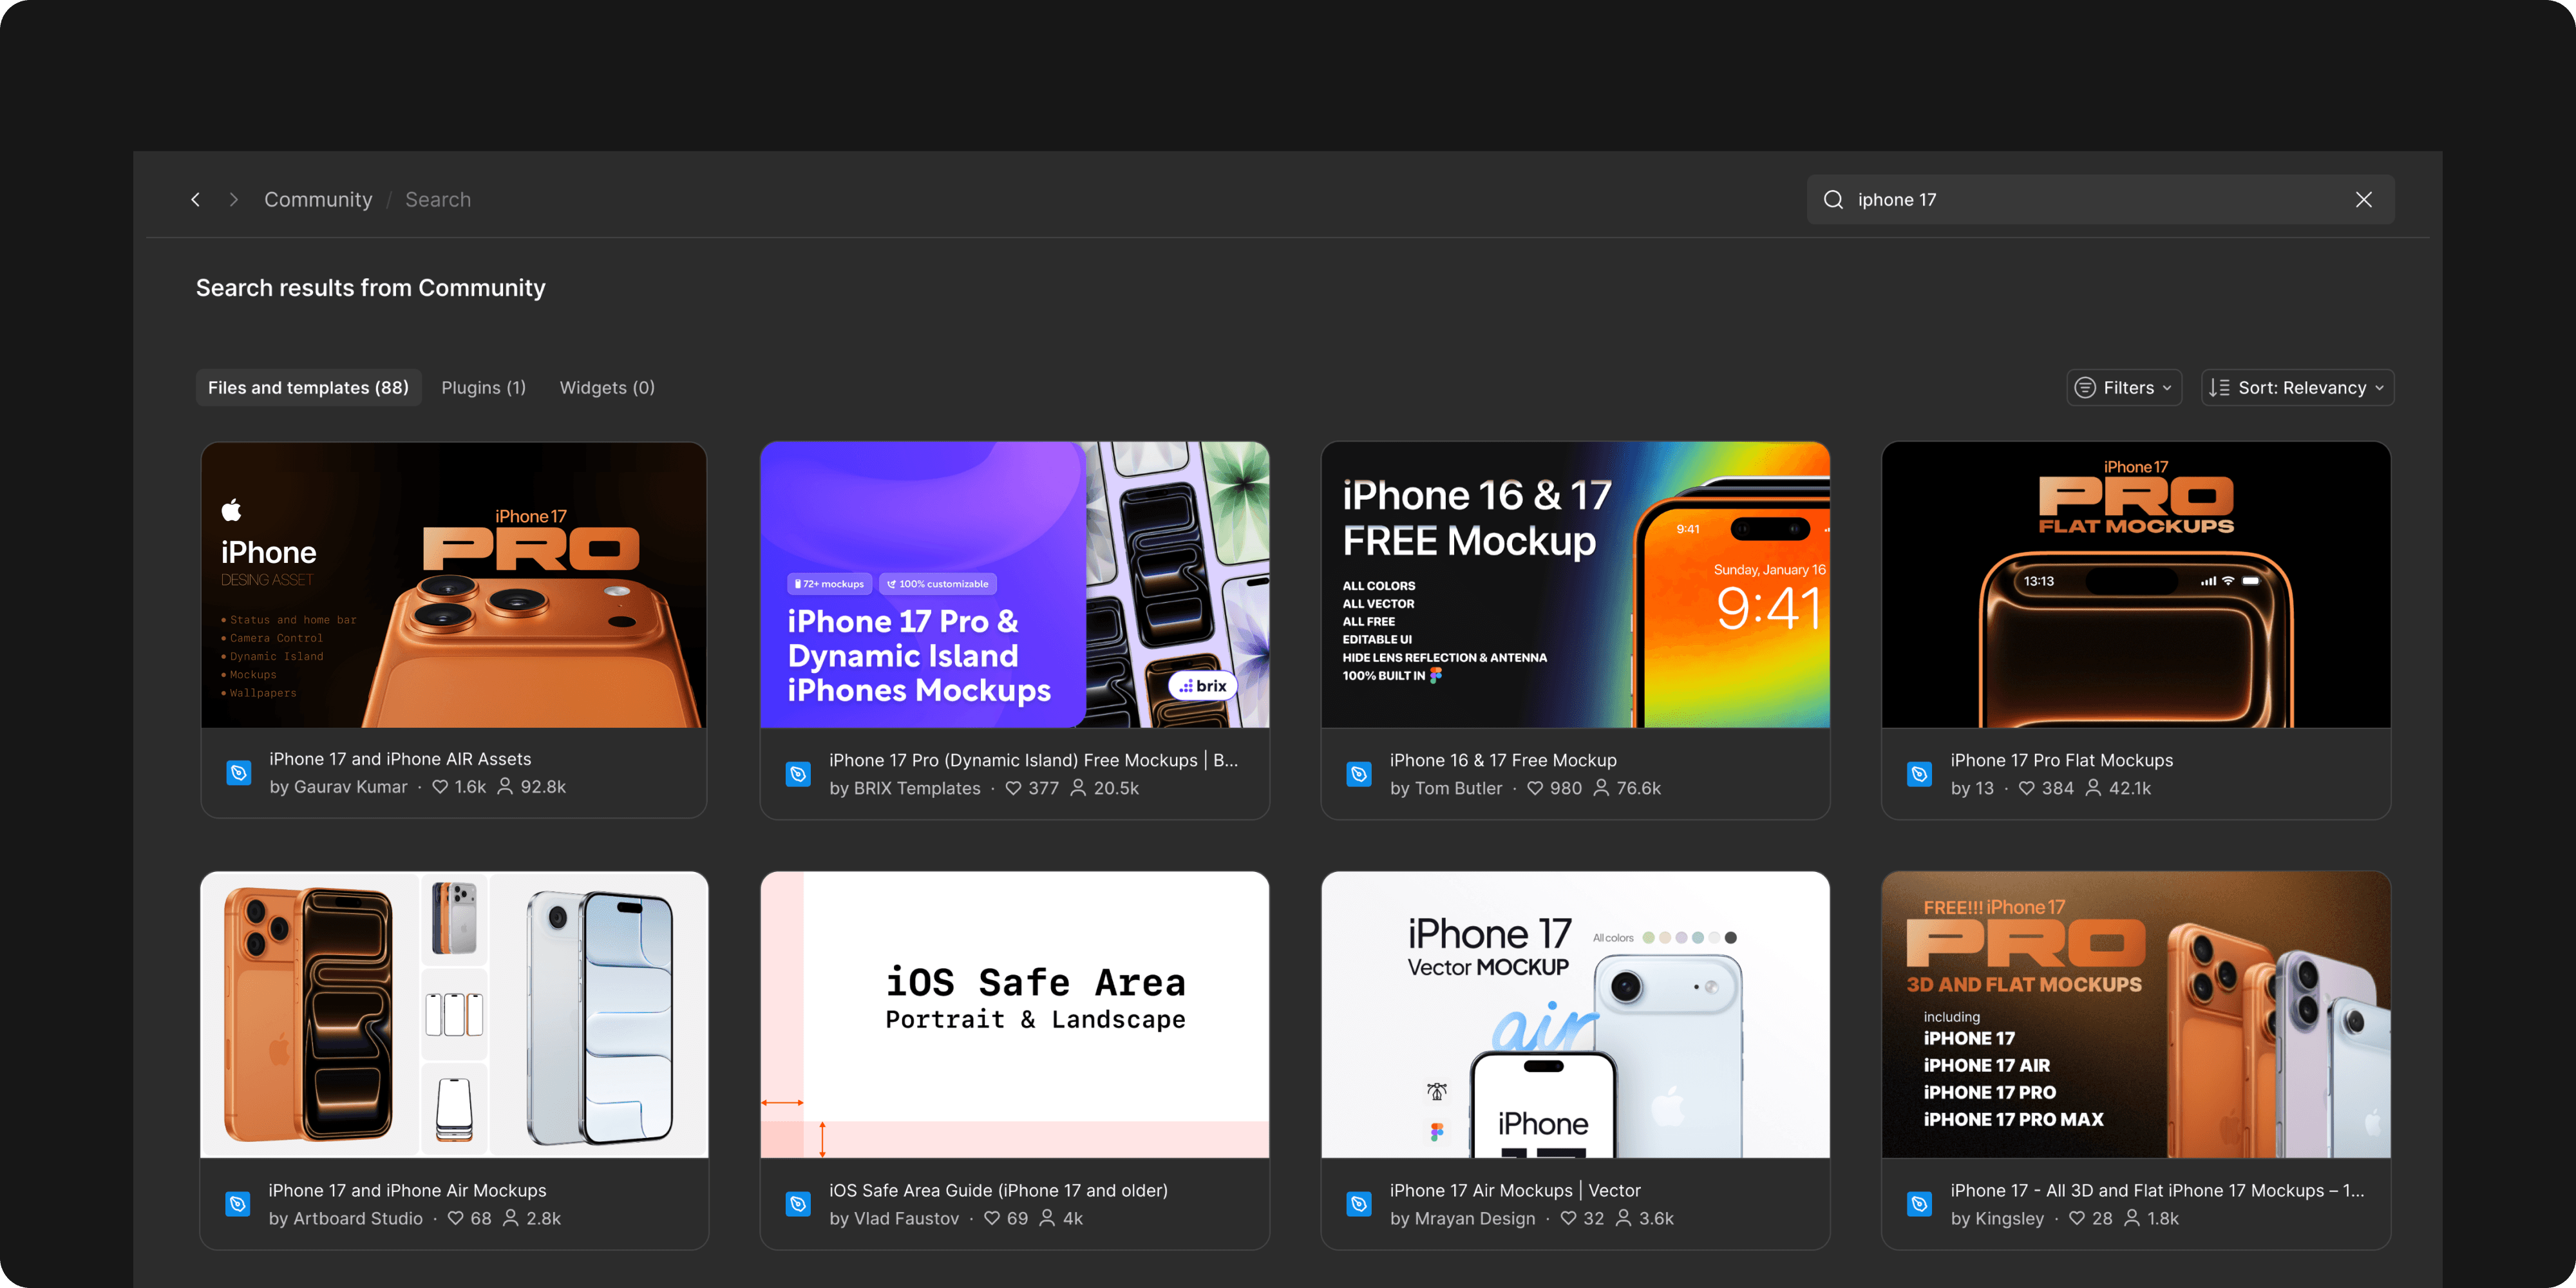Screen dimensions: 2576x1288
Task: Click file badge icon beside iPhone 17 Air Mockups Vector
Action: coord(1358,1204)
